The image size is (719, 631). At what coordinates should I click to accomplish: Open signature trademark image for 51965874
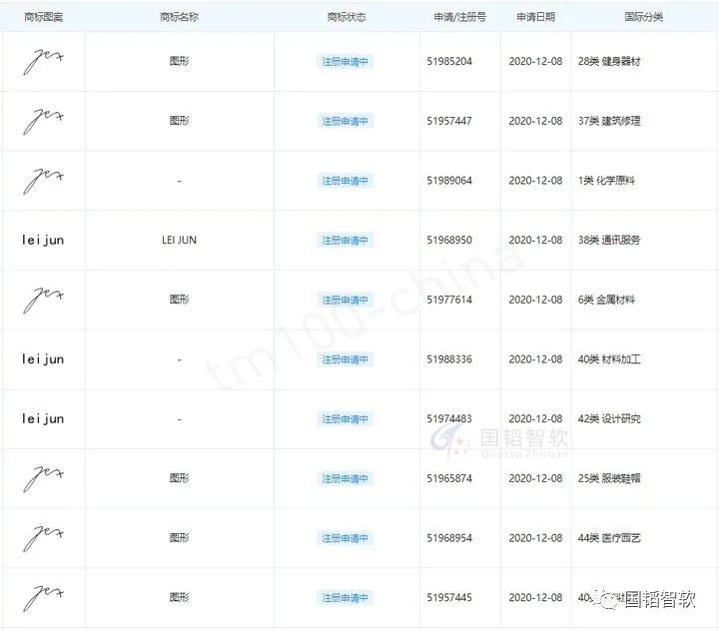tap(44, 479)
